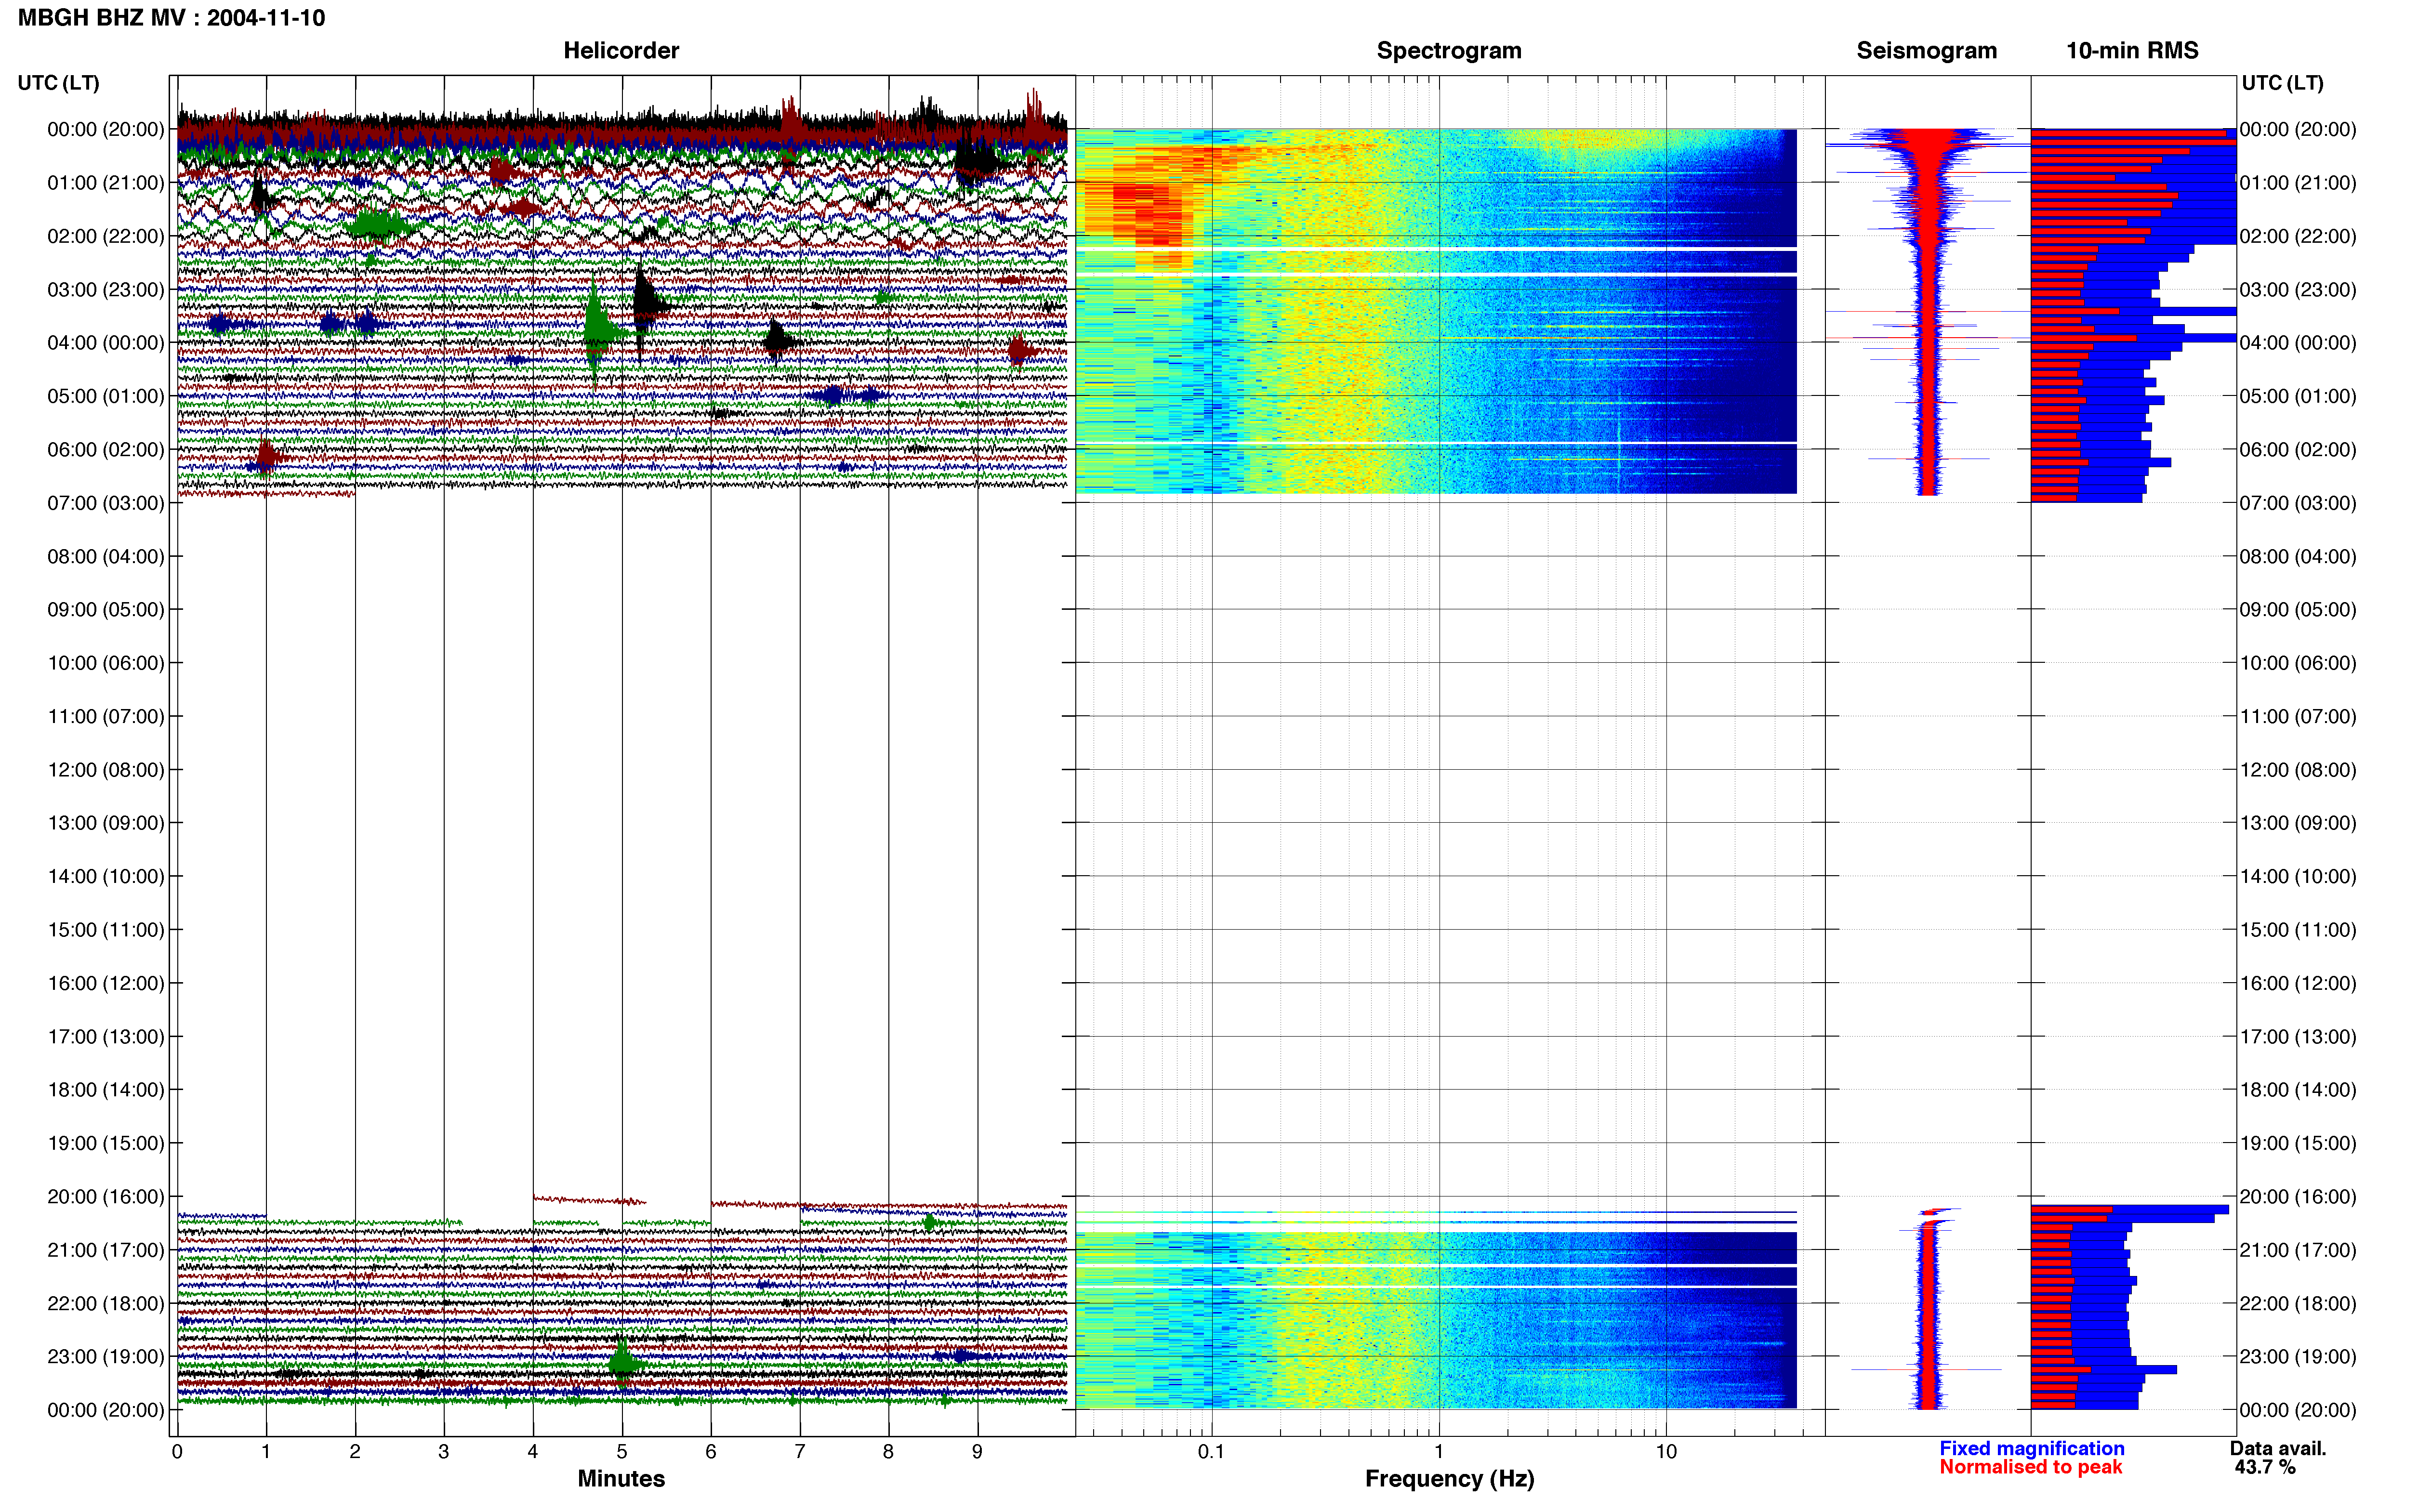Click "01:00 (21:00)" on the RMS time axis
The image size is (2418, 1512).
pos(2298,183)
